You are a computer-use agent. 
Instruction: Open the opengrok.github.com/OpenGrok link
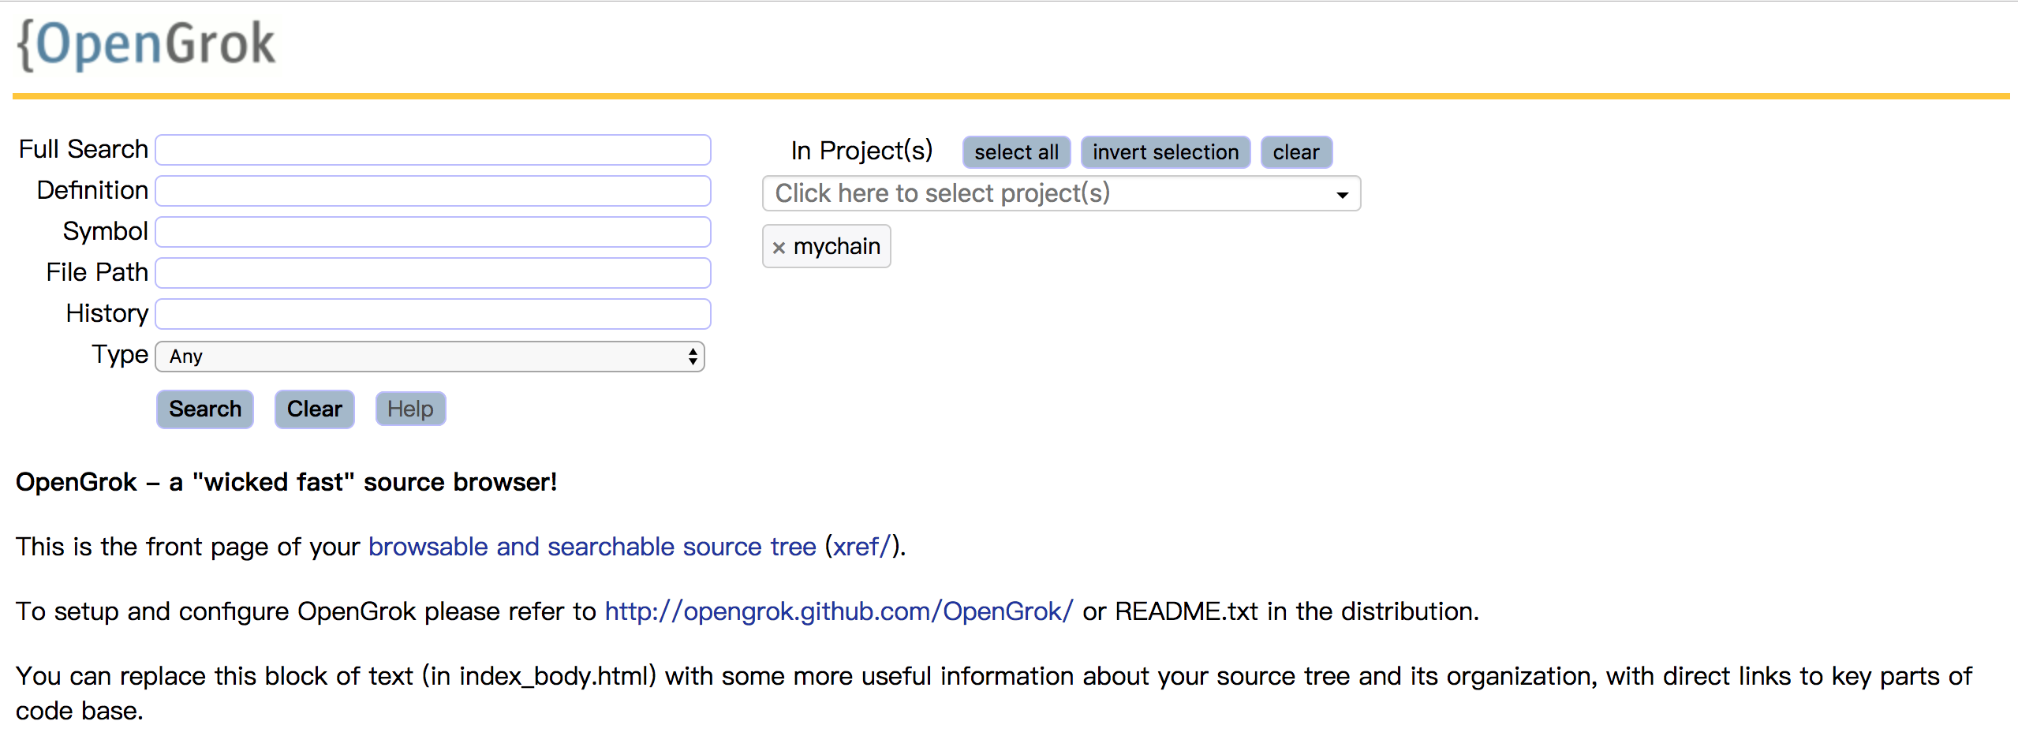(839, 611)
